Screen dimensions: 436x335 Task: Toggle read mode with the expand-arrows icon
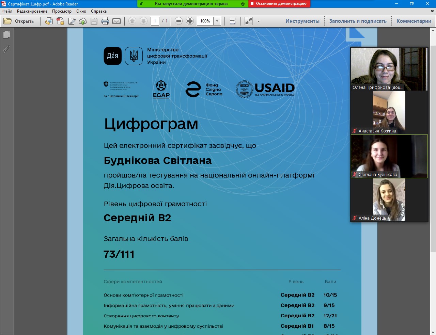pyautogui.click(x=249, y=21)
